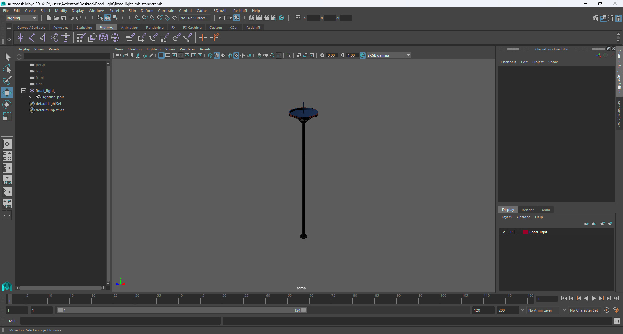Click the Save Scene icon
Viewport: 623px width, 334px height.
tap(64, 18)
